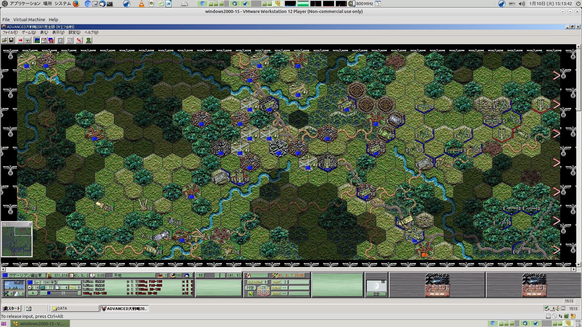Open the VMware File menu

point(6,20)
